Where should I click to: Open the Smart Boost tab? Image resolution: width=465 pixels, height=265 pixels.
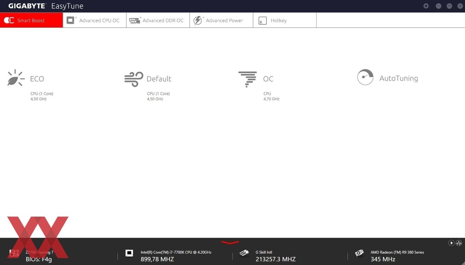coord(31,20)
